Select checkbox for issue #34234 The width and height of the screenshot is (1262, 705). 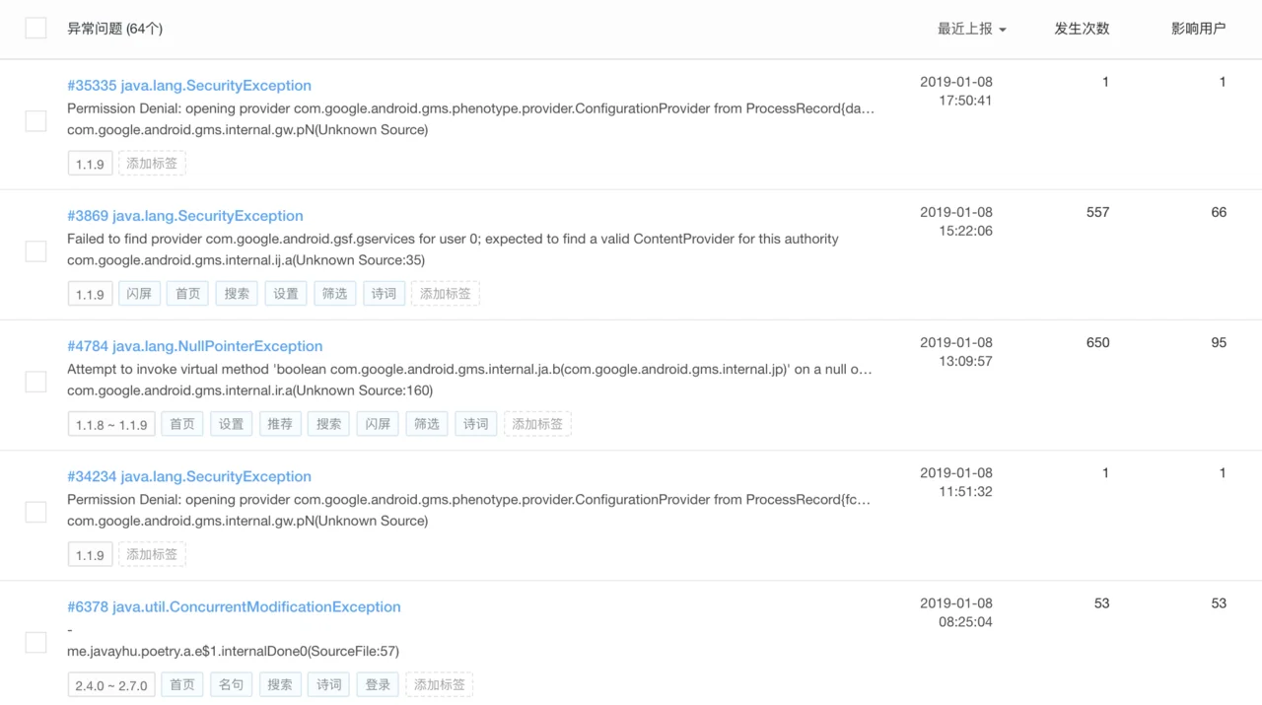pos(35,512)
